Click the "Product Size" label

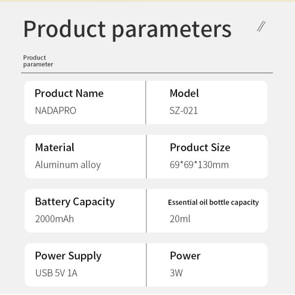200,147
